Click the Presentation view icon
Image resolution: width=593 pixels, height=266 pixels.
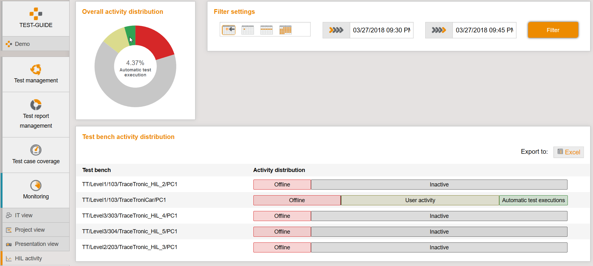[9, 244]
